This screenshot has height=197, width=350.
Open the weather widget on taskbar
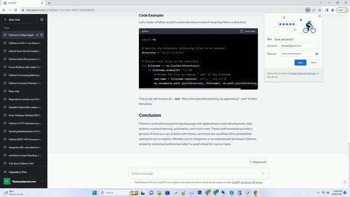pyautogui.click(x=13, y=193)
